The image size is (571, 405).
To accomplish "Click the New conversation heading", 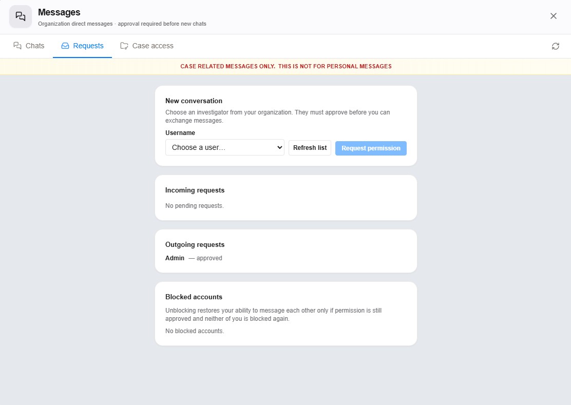I will point(194,101).
